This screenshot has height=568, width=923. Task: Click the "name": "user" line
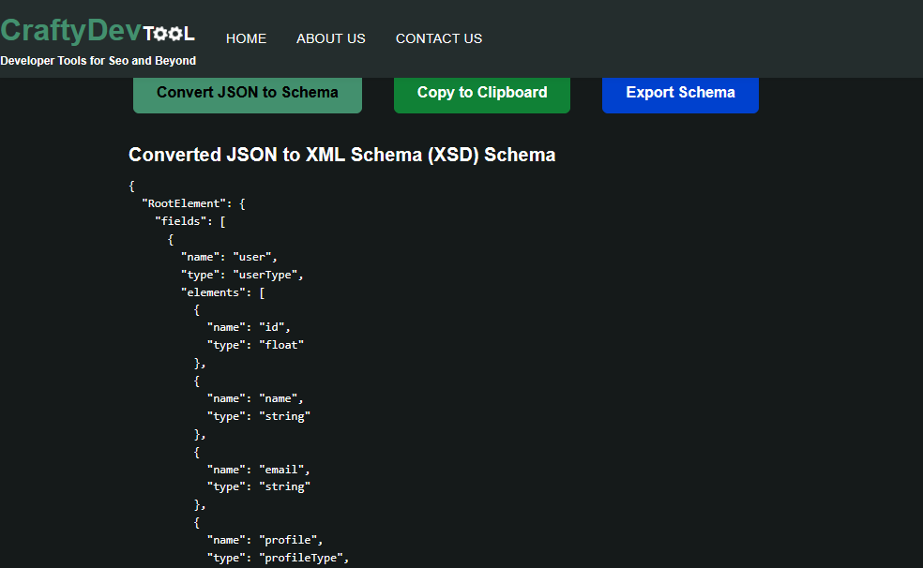click(x=229, y=257)
